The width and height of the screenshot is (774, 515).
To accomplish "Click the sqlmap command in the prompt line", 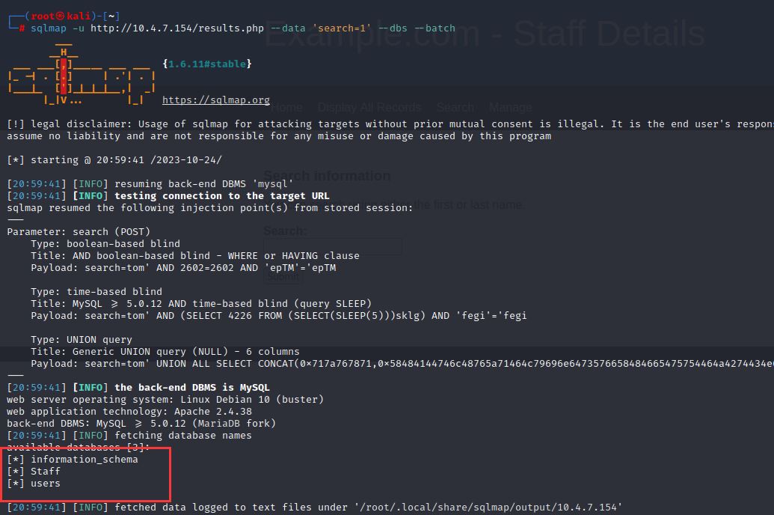I will pos(49,28).
